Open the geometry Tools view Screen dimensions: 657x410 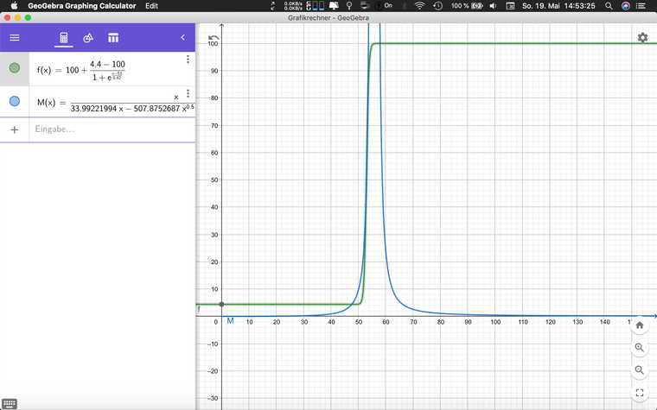pos(88,38)
